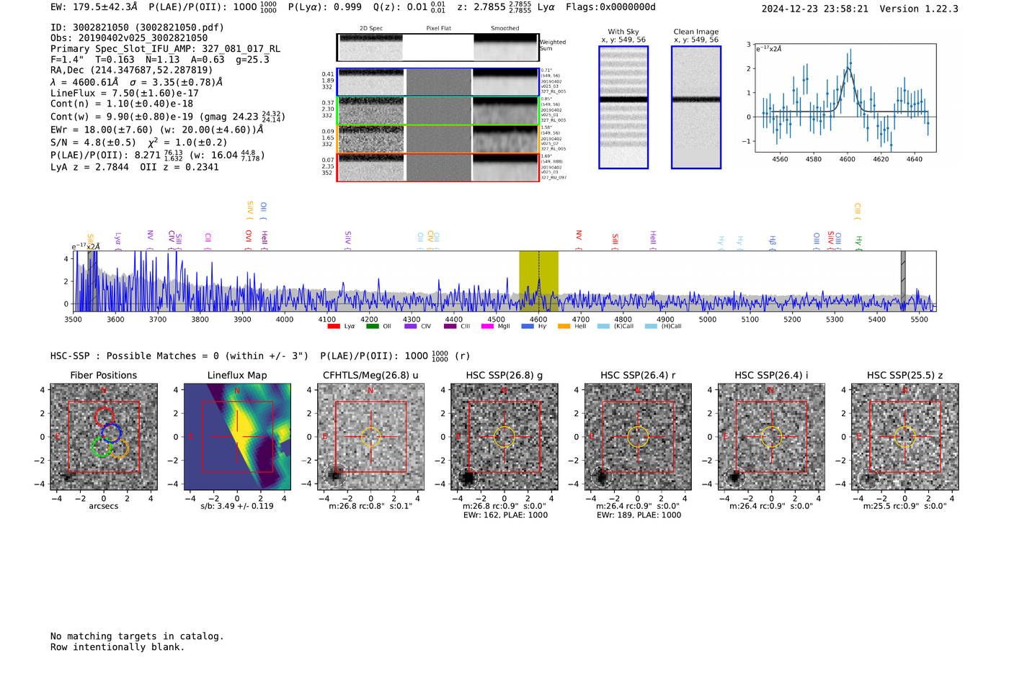Click the EW: 179.5±42.3Å header value
The width and height of the screenshot is (1009, 686).
point(94,7)
